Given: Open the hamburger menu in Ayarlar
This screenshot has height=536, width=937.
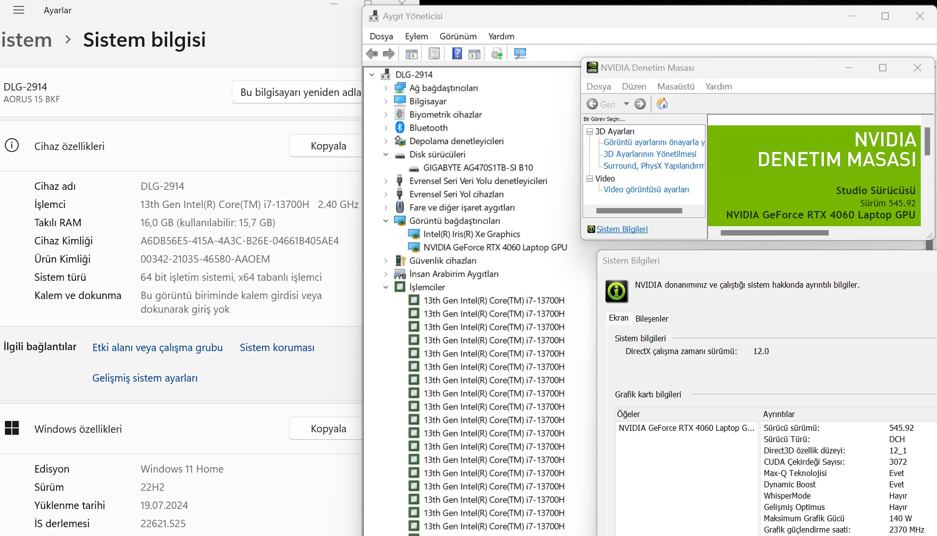Looking at the screenshot, I should point(19,10).
